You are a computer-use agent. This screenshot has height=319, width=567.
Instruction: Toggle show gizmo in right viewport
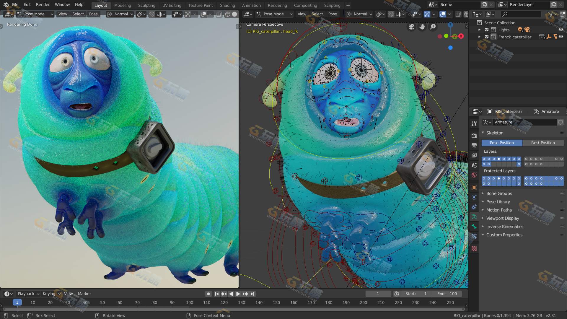[x=427, y=14]
